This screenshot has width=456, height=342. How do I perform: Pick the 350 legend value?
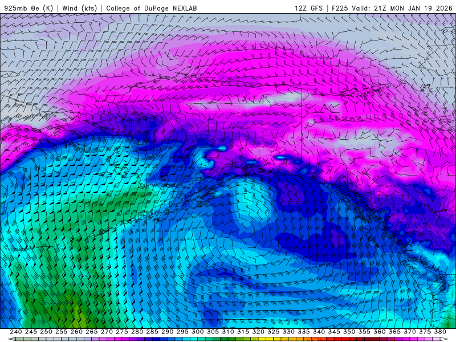(349, 332)
